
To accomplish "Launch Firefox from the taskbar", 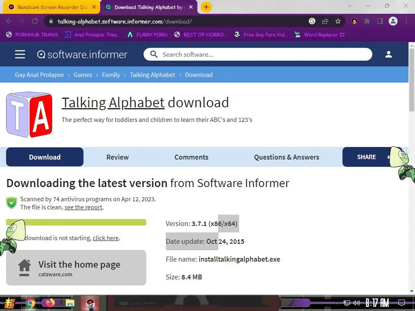I will click(x=50, y=303).
